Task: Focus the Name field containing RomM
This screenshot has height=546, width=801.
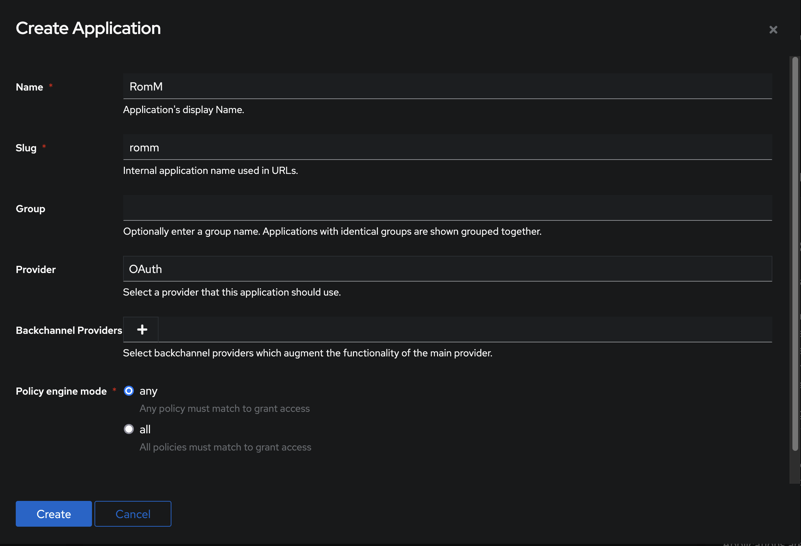Action: pos(447,87)
